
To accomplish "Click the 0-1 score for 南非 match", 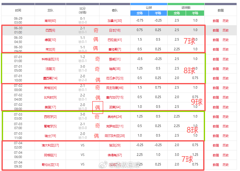I will coord(83,18).
